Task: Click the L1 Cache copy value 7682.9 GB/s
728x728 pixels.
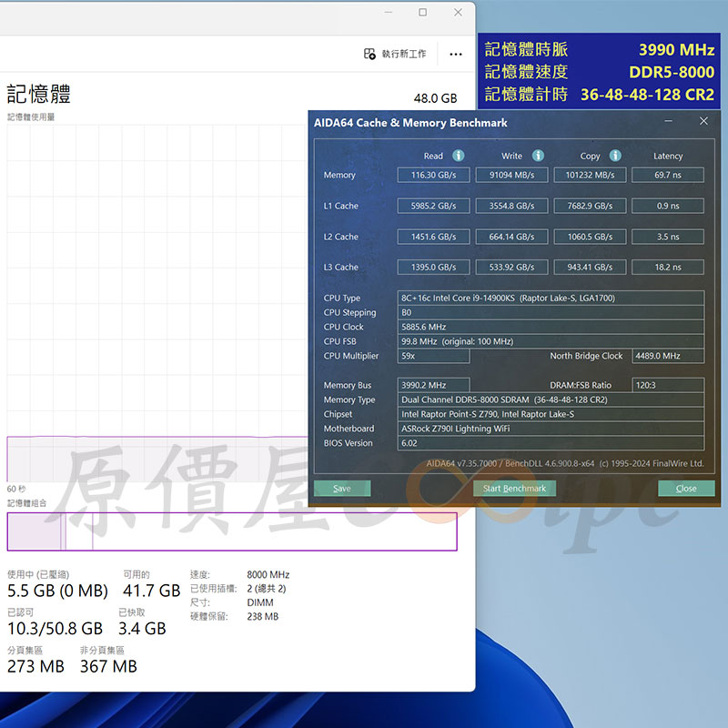Action: click(x=590, y=206)
